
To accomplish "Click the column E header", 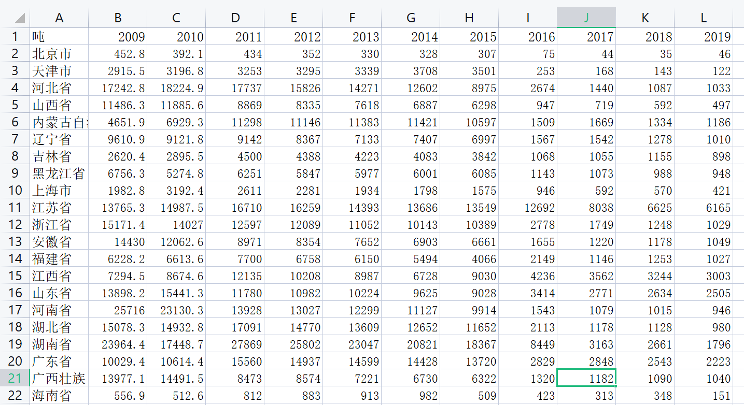I will (x=293, y=18).
